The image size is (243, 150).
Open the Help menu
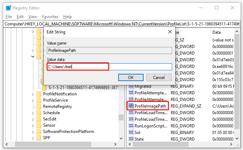[67, 17]
